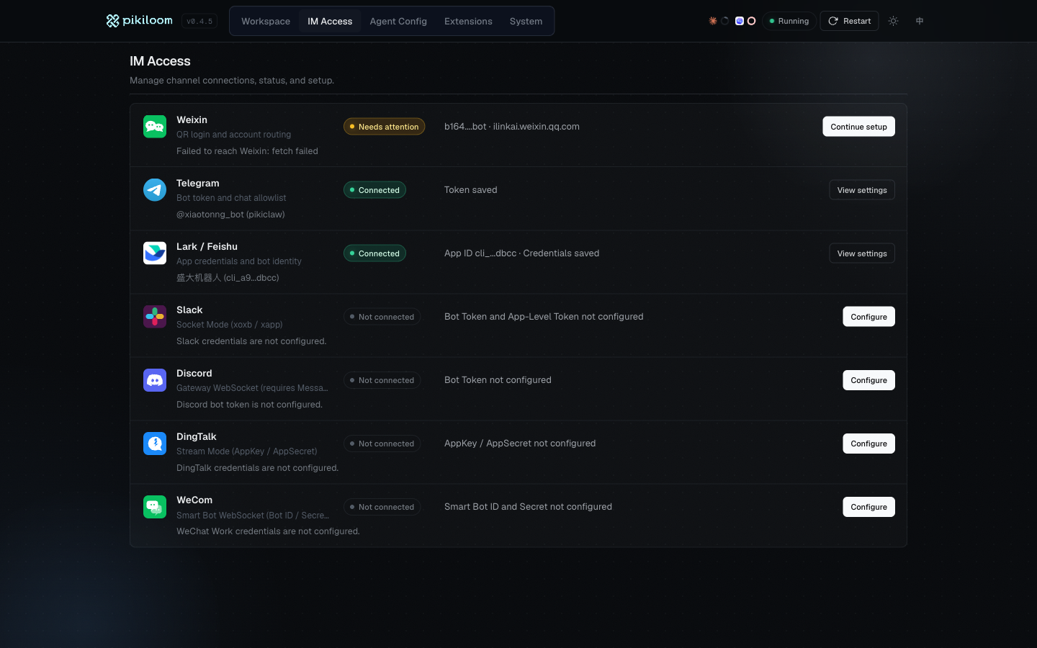The height and width of the screenshot is (648, 1037).
Task: Click 'Bot token and chat allowlist' description
Action: pyautogui.click(x=231, y=198)
